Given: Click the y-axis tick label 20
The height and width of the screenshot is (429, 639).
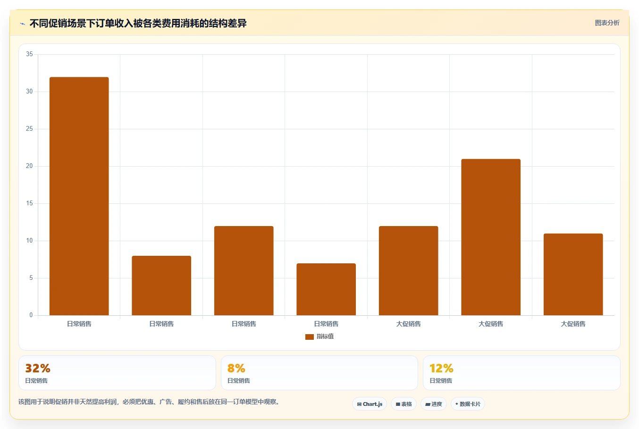Looking at the screenshot, I should pyautogui.click(x=29, y=166).
